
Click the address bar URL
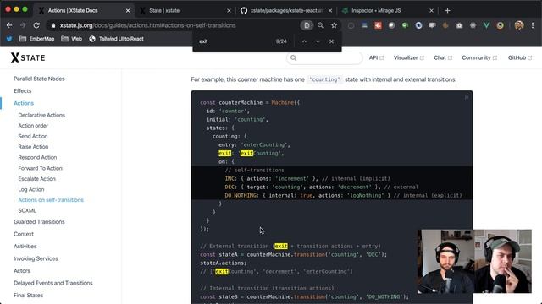click(147, 25)
